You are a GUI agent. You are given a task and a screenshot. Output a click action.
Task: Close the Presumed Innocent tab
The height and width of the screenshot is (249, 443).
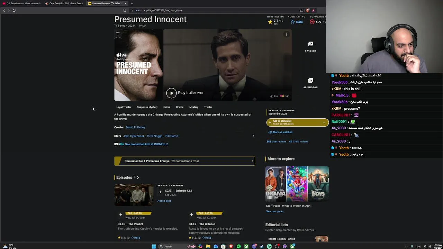pos(126,3)
